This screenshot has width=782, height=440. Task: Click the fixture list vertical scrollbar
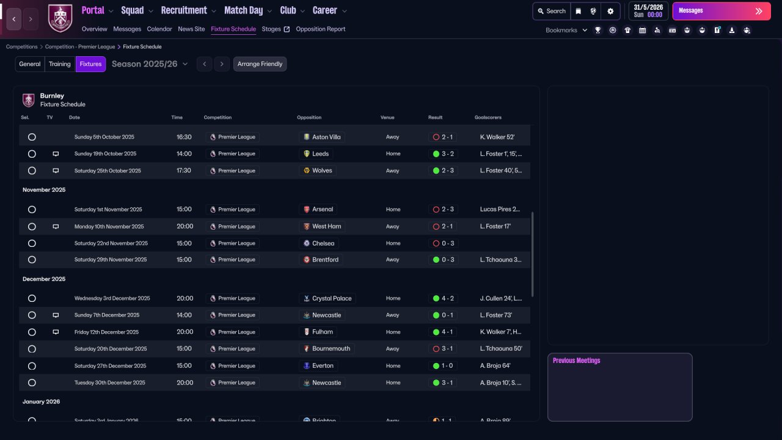click(x=533, y=254)
